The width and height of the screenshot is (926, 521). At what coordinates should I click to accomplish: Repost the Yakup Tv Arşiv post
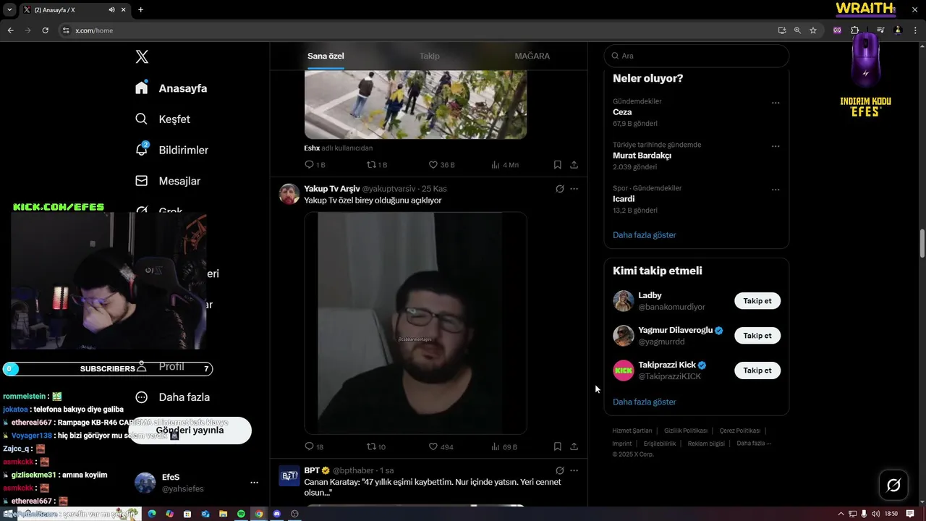point(376,447)
